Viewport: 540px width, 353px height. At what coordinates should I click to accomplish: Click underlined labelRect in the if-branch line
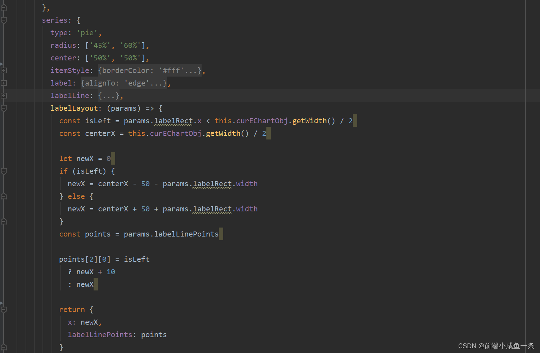coord(212,184)
